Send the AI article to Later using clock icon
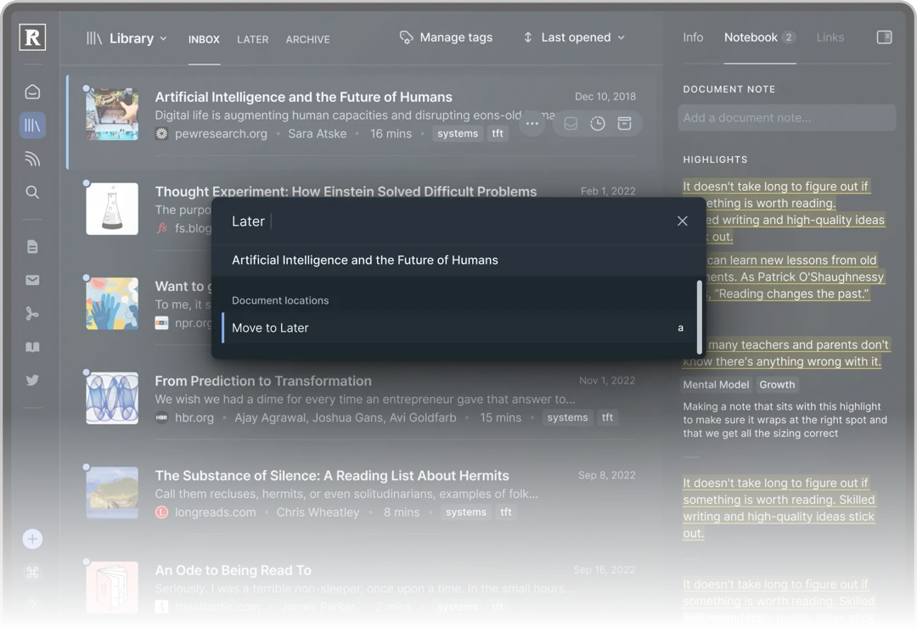The width and height of the screenshot is (917, 638). [x=598, y=123]
